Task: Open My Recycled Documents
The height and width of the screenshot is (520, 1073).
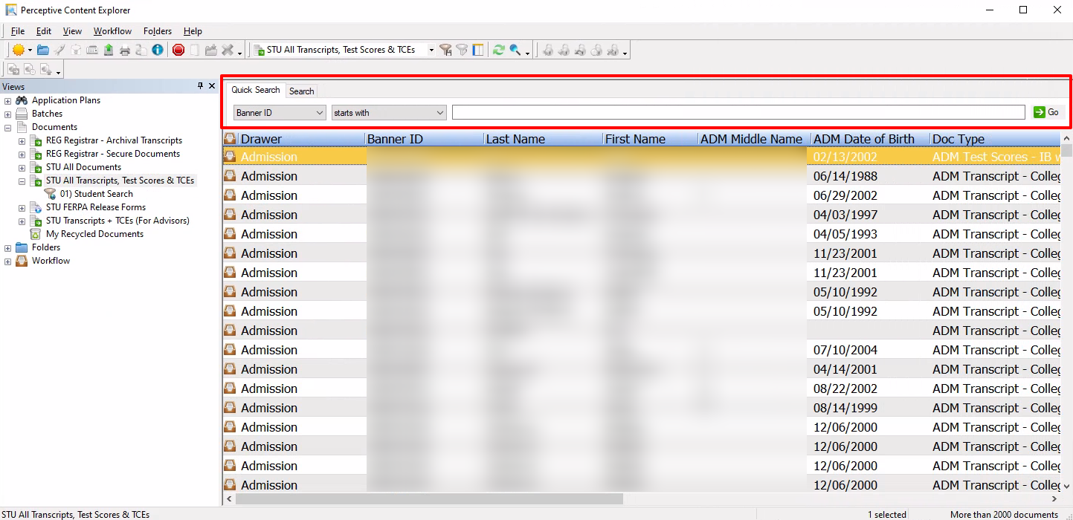Action: [95, 234]
